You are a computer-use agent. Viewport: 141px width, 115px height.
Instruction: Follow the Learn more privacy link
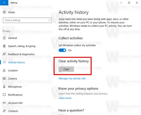pyautogui.click(x=65, y=98)
